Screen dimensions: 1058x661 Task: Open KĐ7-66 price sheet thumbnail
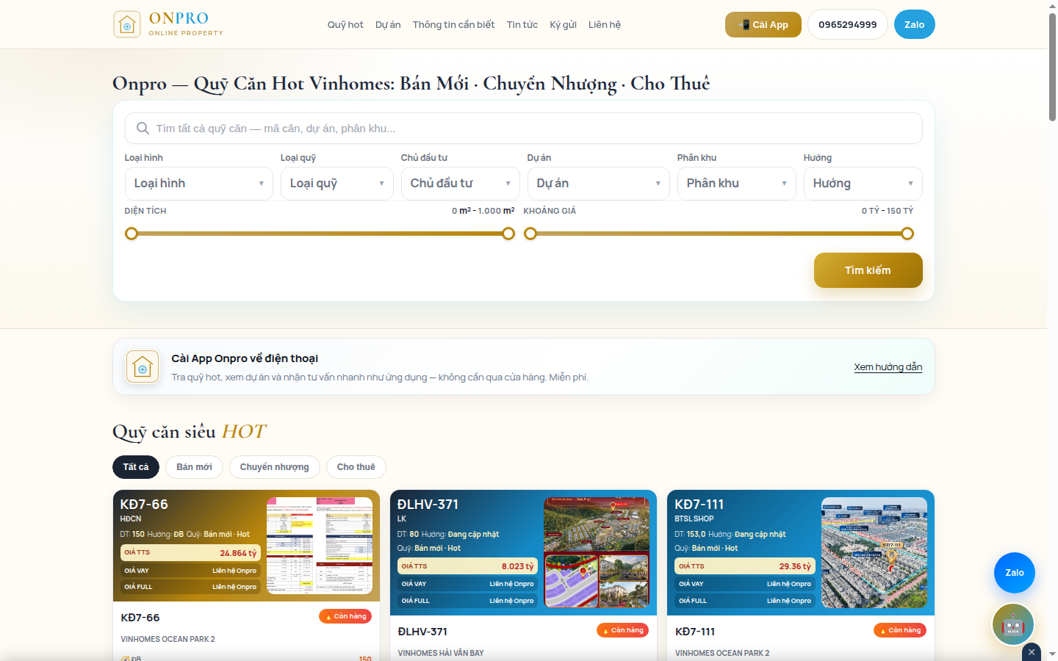click(x=320, y=546)
